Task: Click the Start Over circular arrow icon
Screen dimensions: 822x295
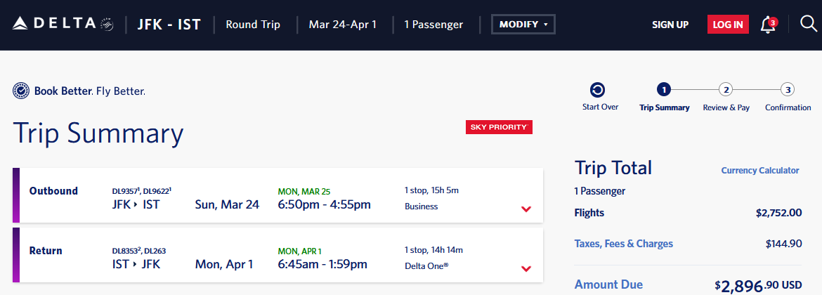Action: point(597,90)
